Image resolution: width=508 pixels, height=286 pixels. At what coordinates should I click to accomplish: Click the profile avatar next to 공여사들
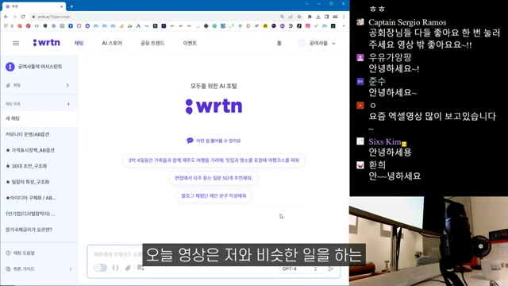(x=302, y=43)
